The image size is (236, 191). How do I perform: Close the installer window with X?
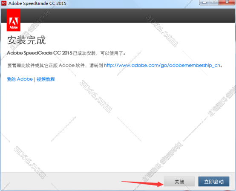point(227,2)
